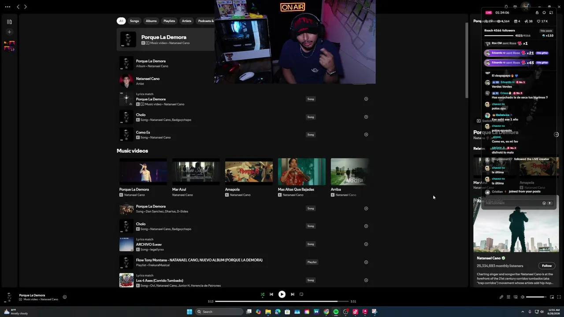Filter results by Albums
This screenshot has width=564, height=317.
click(x=151, y=21)
